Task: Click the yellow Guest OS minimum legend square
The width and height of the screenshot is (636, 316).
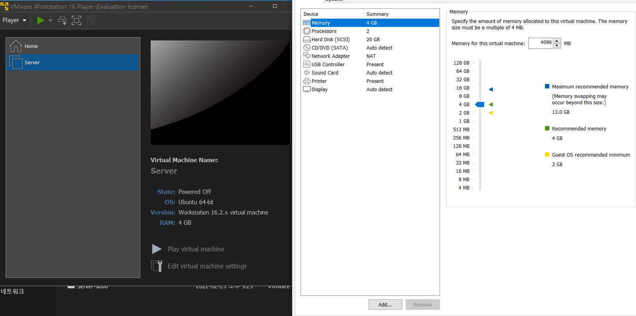Action: pyautogui.click(x=547, y=155)
